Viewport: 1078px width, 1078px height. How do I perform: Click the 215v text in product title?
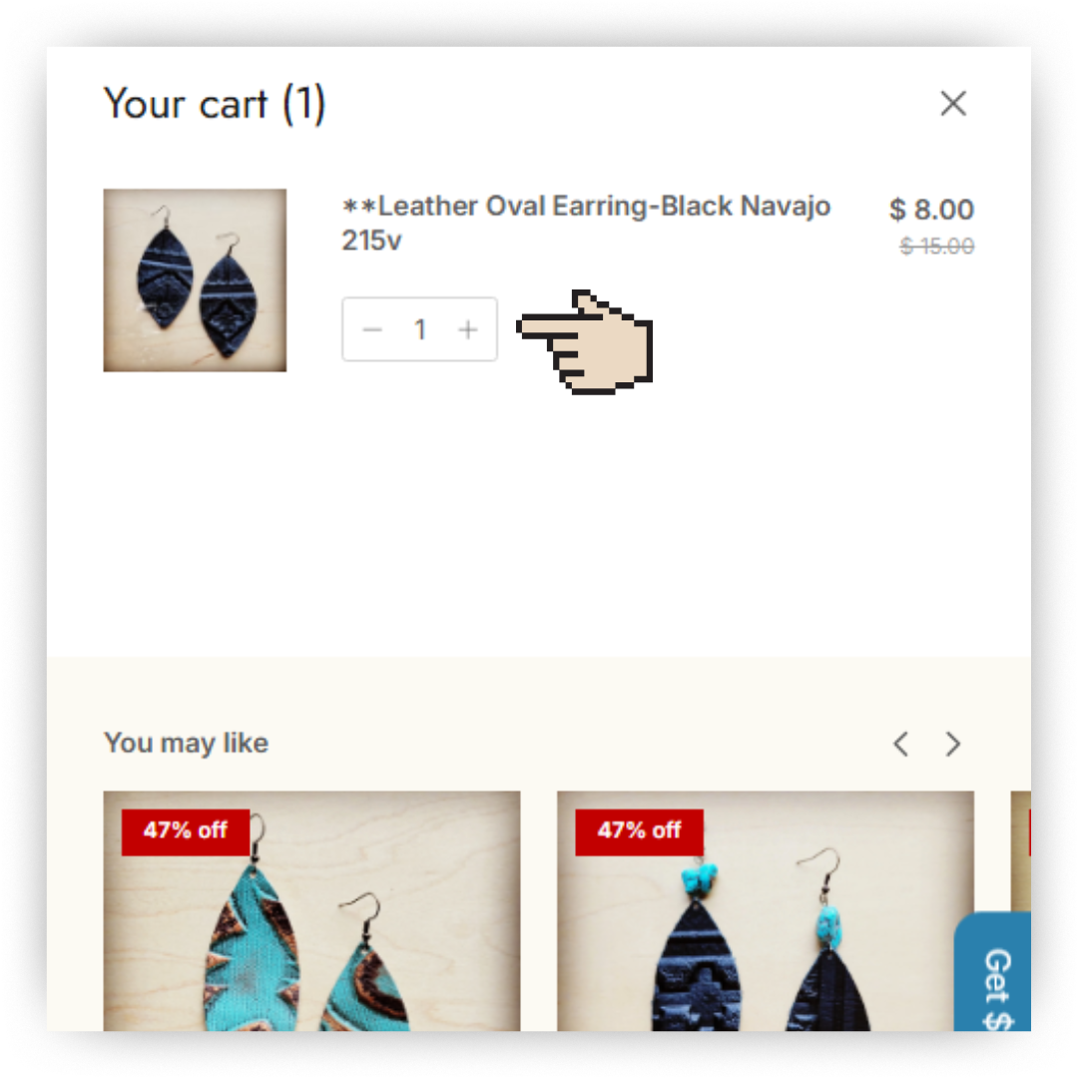click(x=372, y=241)
